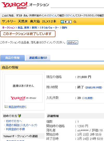Viewport: 104px width, 141px height.
Task: Click the current price 21,600 円
Action: pyautogui.click(x=84, y=77)
